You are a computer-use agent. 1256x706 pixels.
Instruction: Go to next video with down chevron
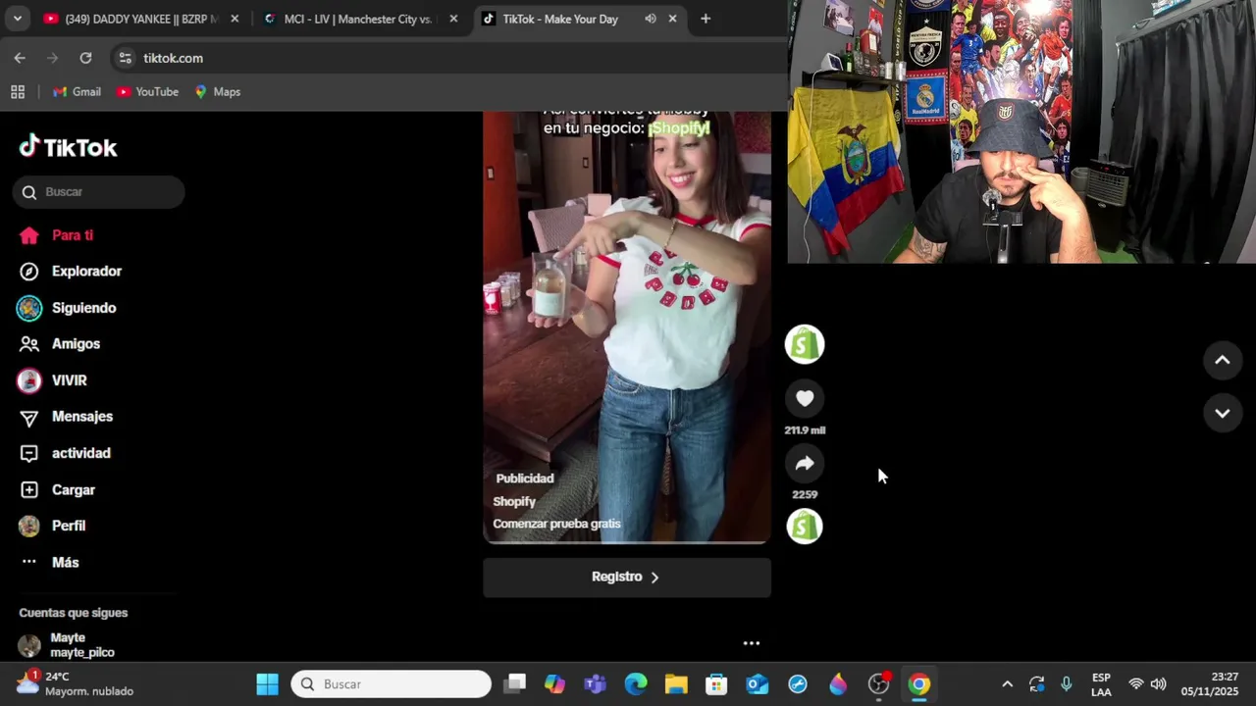pyautogui.click(x=1223, y=414)
